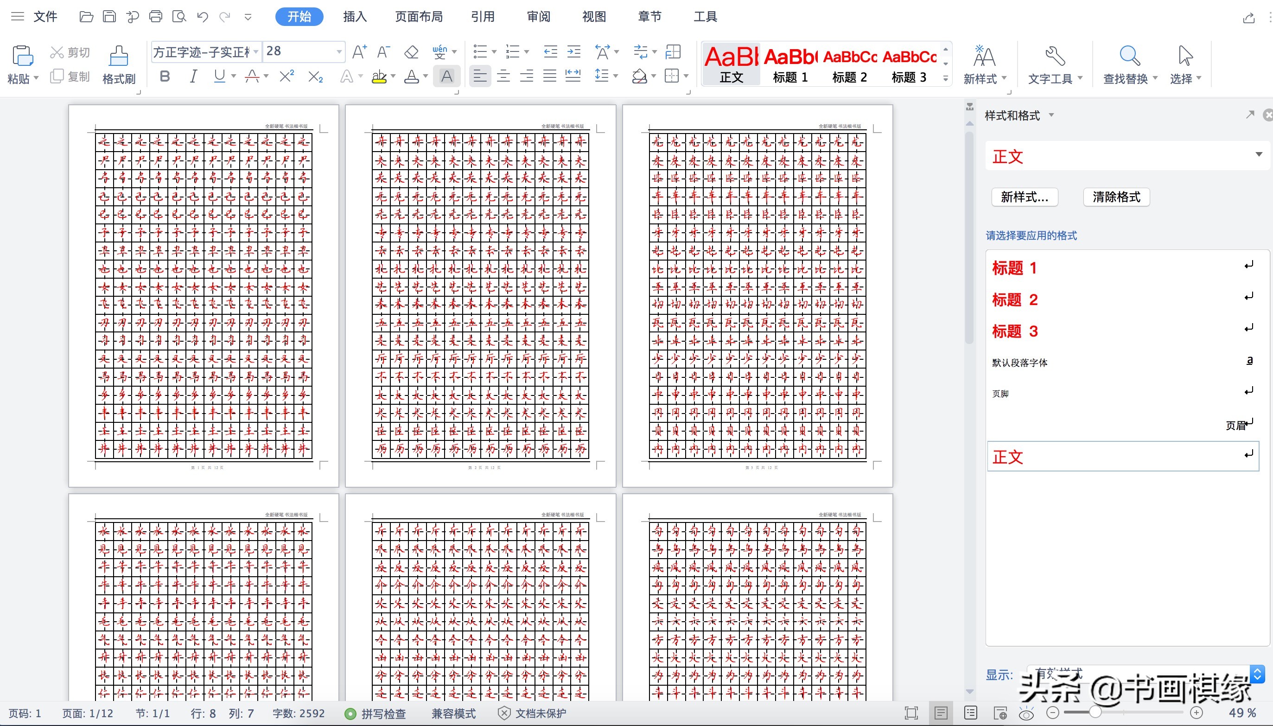Justify paragraph text
The width and height of the screenshot is (1273, 726).
550,76
